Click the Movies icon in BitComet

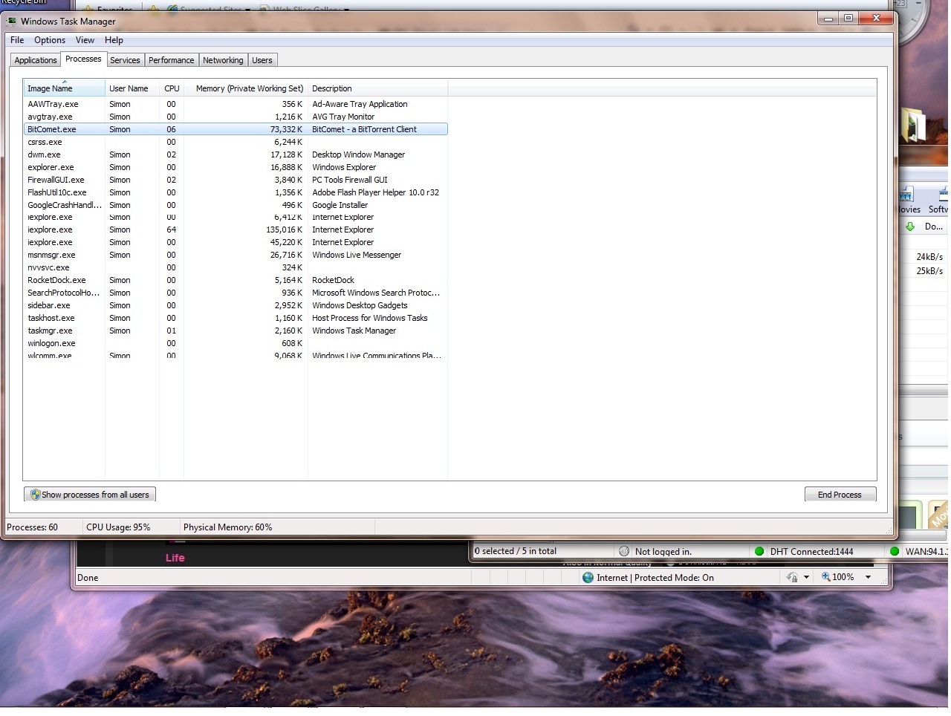[x=906, y=195]
